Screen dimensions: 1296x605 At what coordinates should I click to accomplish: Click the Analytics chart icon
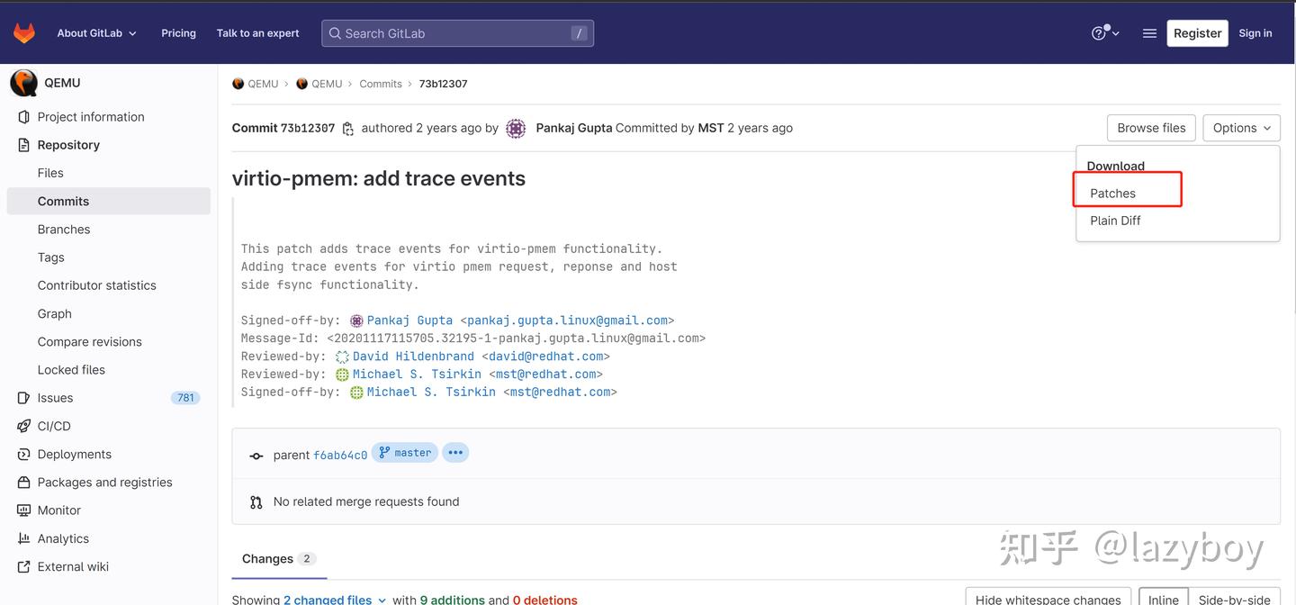coord(24,538)
